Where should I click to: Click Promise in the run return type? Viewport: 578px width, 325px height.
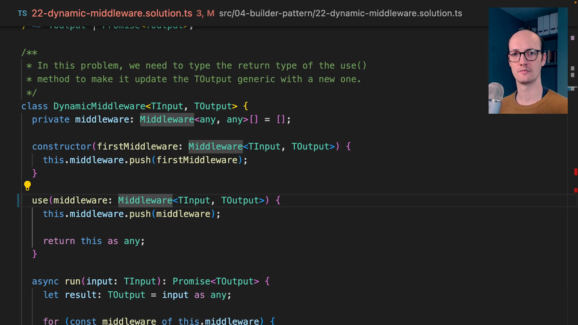pos(191,281)
